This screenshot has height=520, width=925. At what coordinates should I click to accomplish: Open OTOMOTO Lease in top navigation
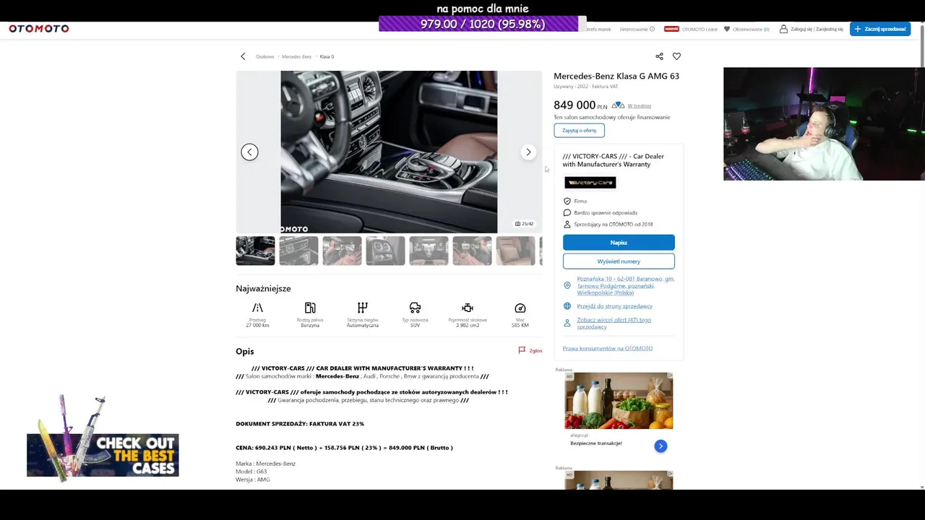[699, 30]
